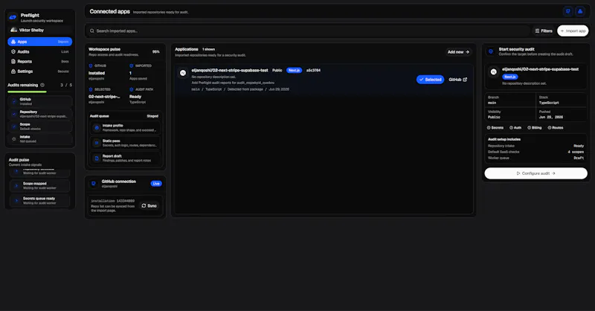The height and width of the screenshot is (311, 595).
Task: Click the Branch main value
Action: 492,103
